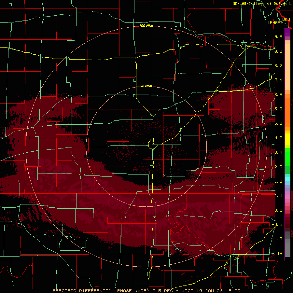Click the 6.6 value on color scale
Screen dimensions: 293x293
coord(278,94)
